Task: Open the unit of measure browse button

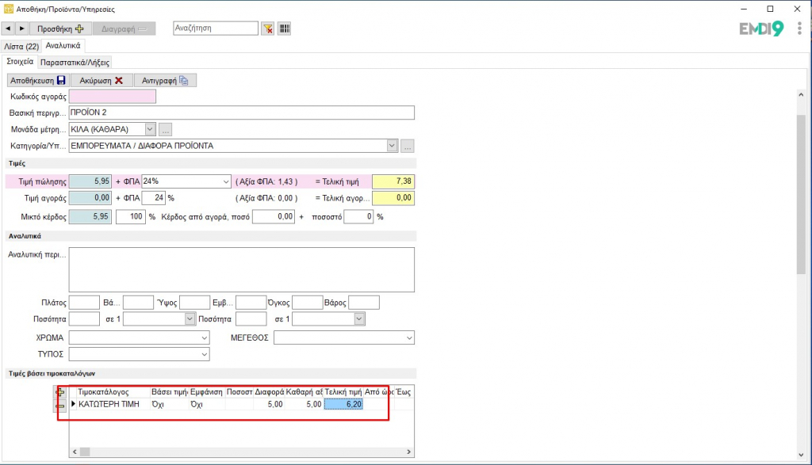Action: click(x=165, y=129)
